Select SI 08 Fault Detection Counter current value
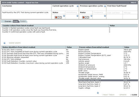Screen dimensions: 139x97 click(39, 61)
